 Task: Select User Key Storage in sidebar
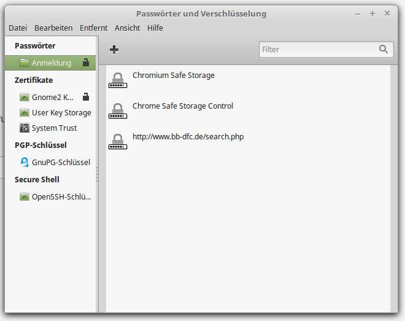point(61,113)
